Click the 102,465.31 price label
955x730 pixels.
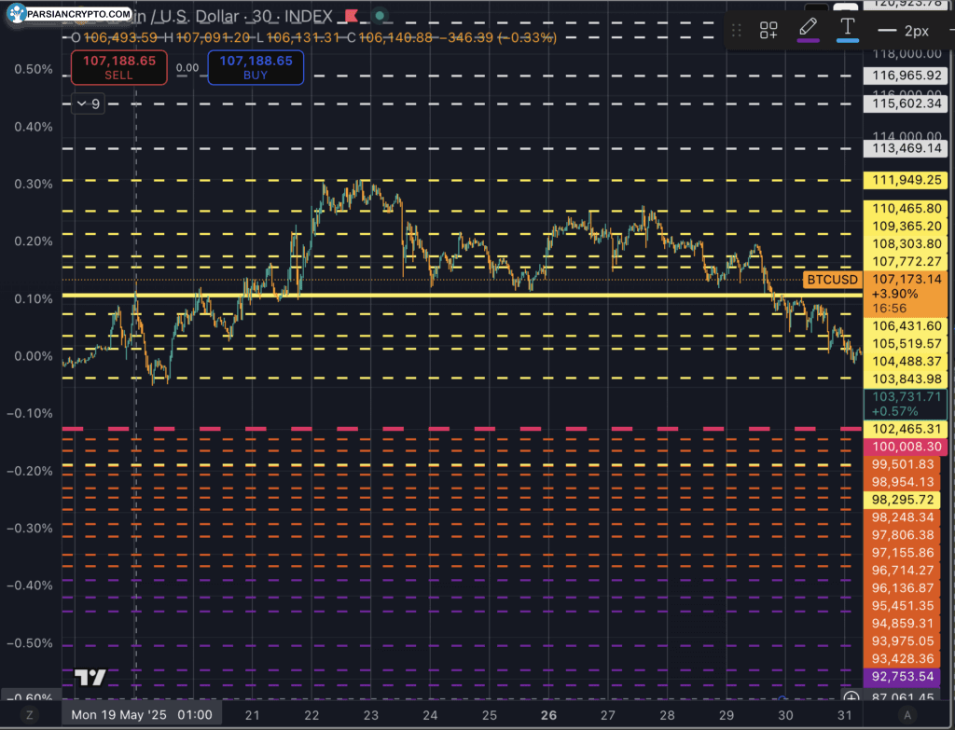click(906, 429)
